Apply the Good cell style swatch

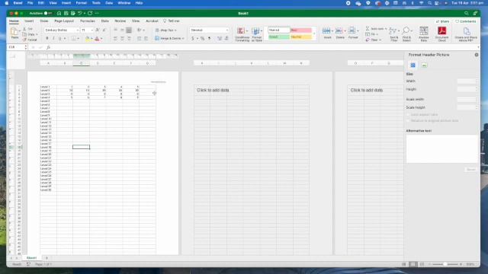pos(279,37)
